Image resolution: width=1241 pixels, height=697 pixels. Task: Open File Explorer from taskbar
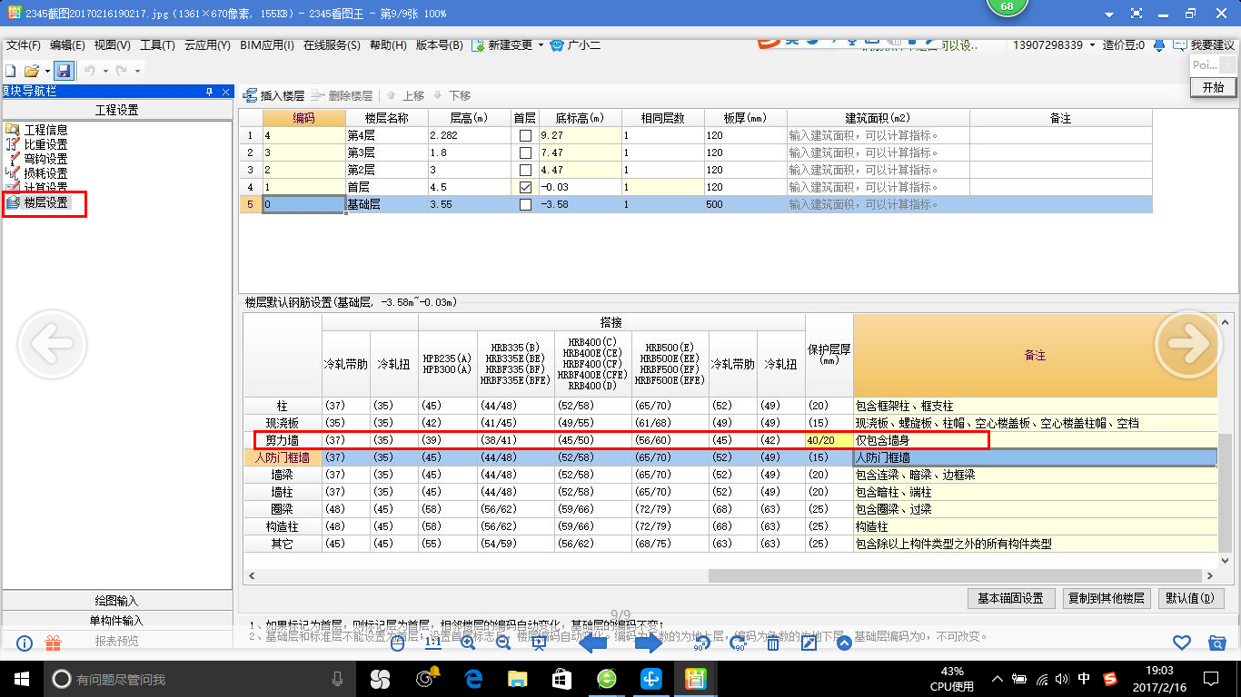pyautogui.click(x=517, y=678)
